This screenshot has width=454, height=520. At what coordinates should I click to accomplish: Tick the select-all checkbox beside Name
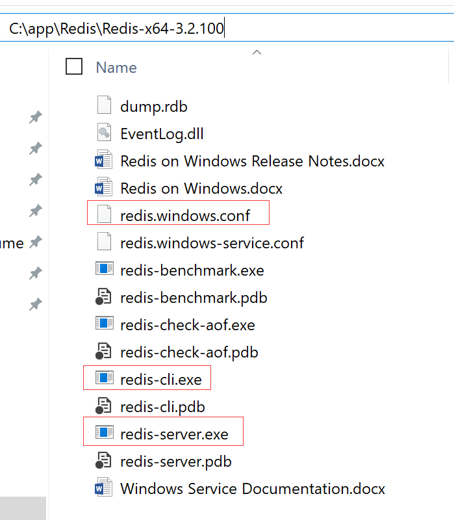coord(74,66)
